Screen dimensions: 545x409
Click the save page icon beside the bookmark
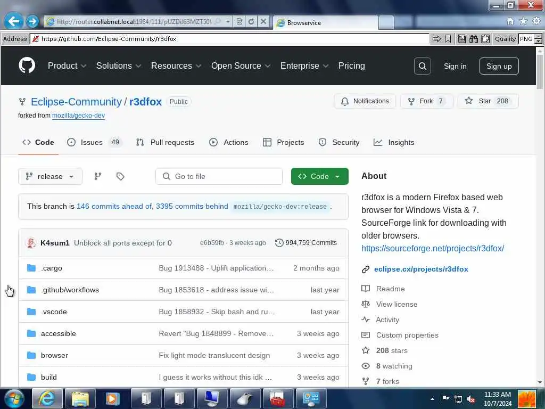tap(461, 39)
